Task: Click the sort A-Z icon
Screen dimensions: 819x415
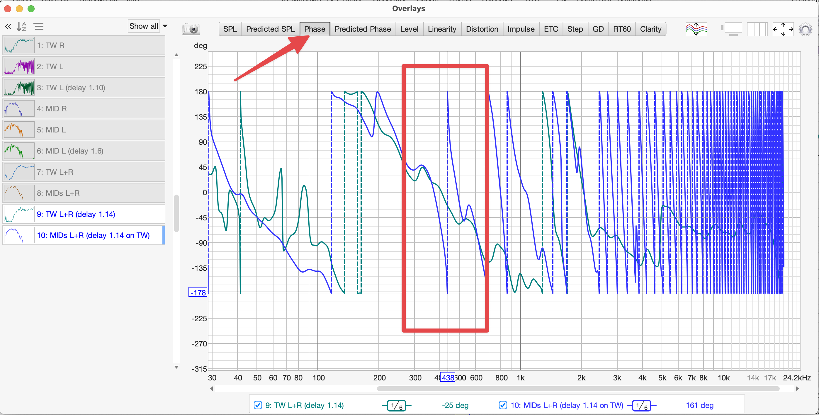Action: point(21,26)
